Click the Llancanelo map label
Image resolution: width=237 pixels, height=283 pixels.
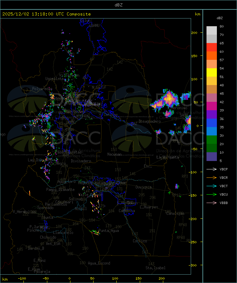click(x=63, y=233)
